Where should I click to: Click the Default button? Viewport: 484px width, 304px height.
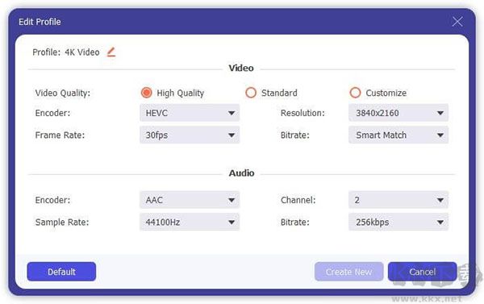point(61,272)
